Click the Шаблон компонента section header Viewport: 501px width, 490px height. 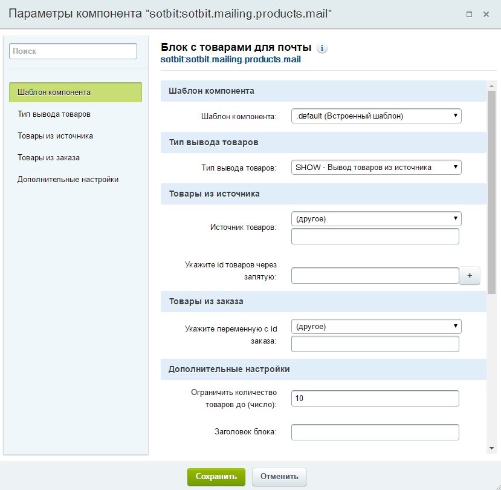pyautogui.click(x=323, y=91)
